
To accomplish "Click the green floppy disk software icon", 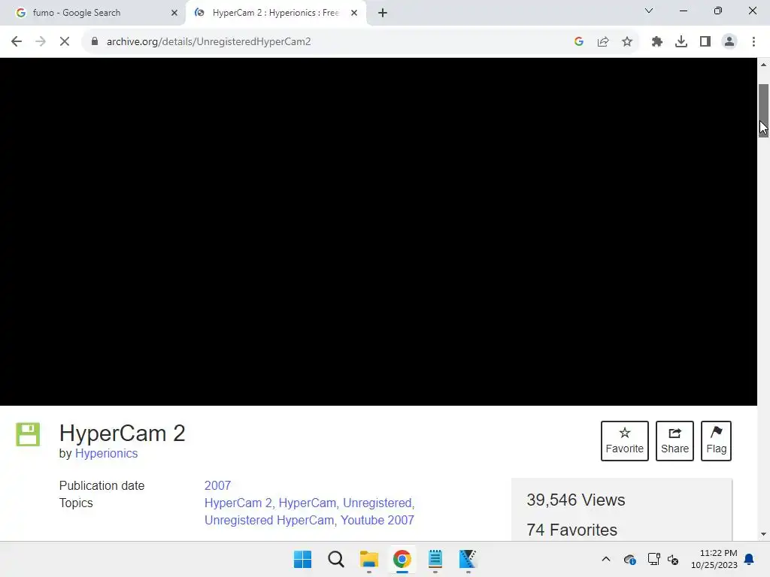I will point(28,434).
